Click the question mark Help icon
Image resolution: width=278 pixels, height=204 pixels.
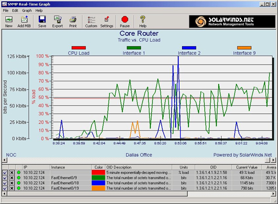pos(142,22)
